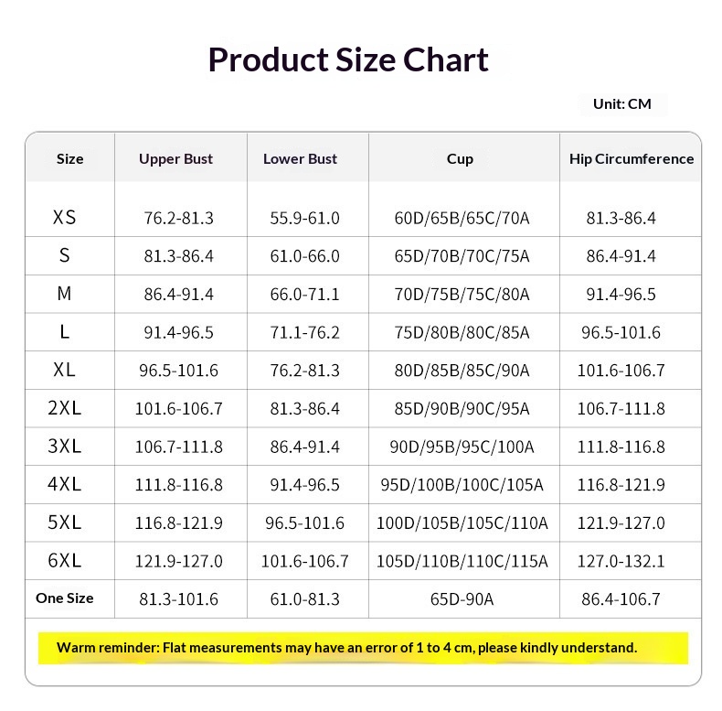
Task: Click the One Size row label
Action: coord(65,598)
